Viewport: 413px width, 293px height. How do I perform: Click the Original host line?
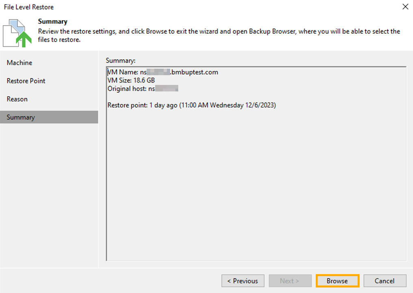pyautogui.click(x=143, y=89)
